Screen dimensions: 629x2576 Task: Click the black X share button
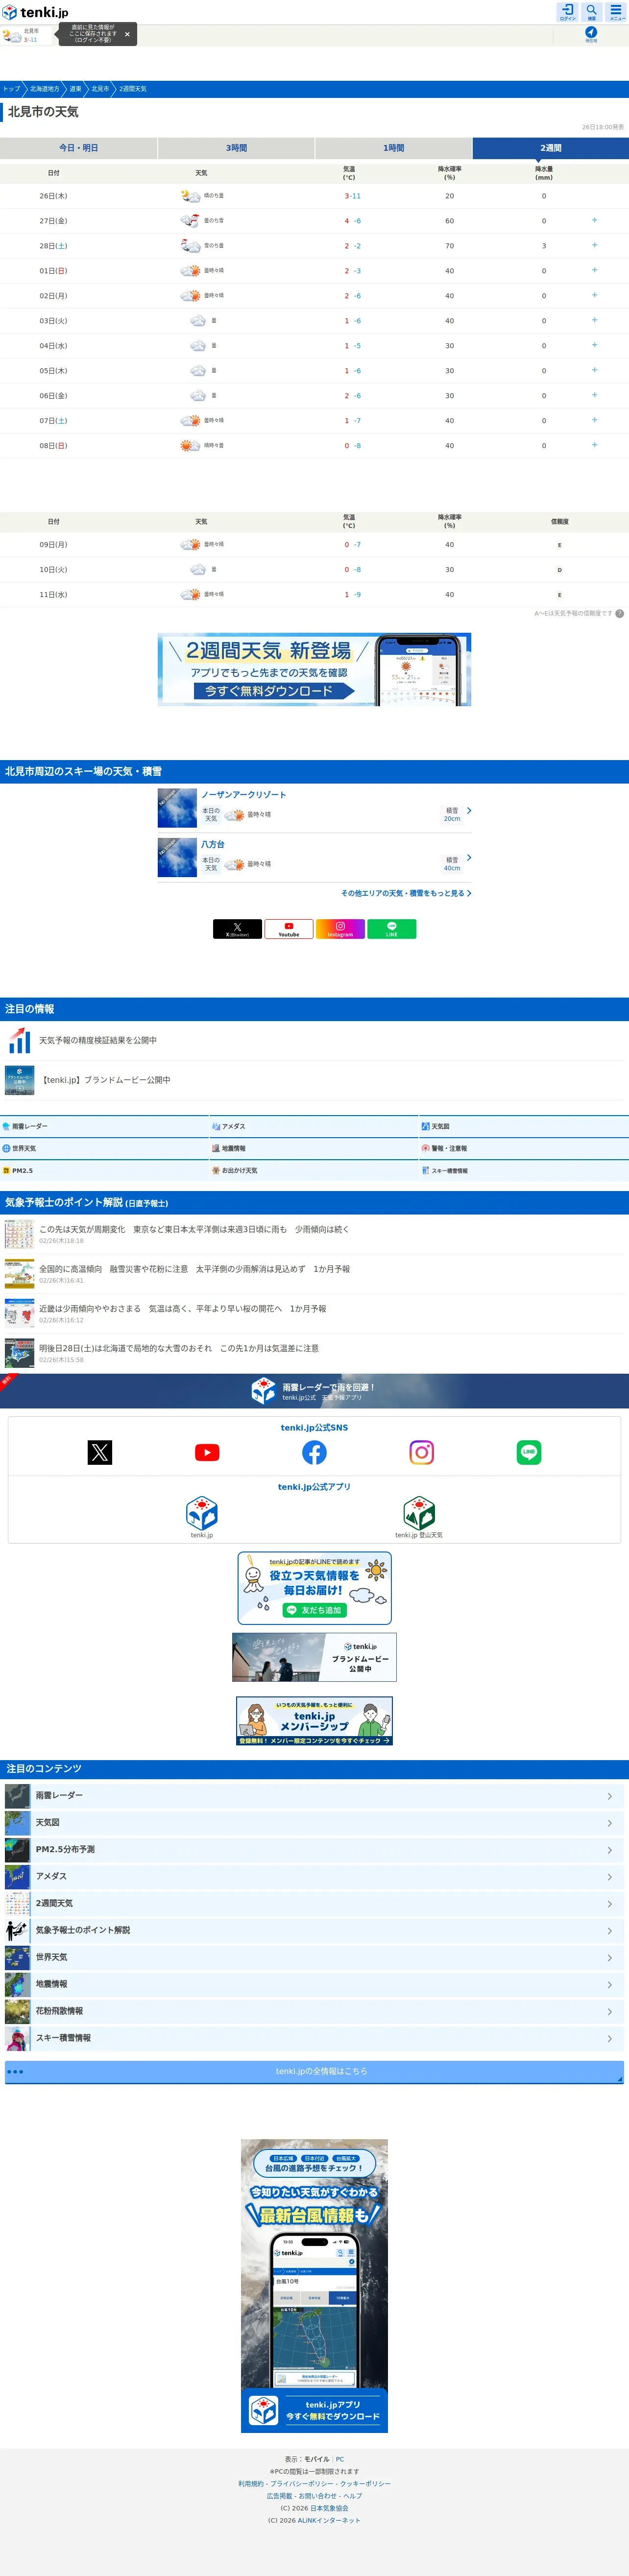click(237, 929)
